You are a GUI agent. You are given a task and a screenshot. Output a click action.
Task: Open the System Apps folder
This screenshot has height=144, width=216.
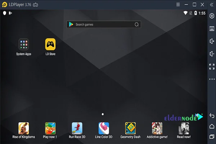[23, 44]
